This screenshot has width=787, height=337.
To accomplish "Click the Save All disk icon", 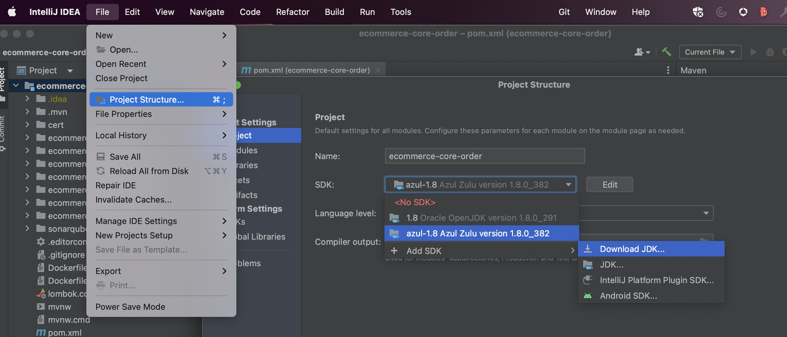I will click(101, 157).
